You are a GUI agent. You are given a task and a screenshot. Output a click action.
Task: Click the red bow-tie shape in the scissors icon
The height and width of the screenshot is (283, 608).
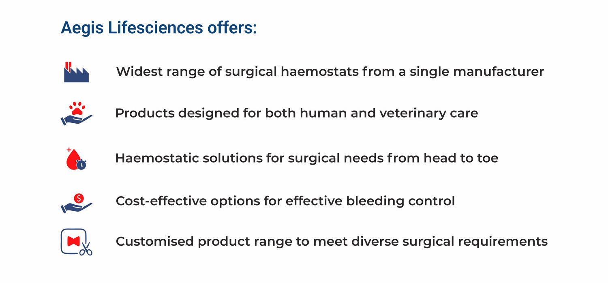[x=73, y=241]
